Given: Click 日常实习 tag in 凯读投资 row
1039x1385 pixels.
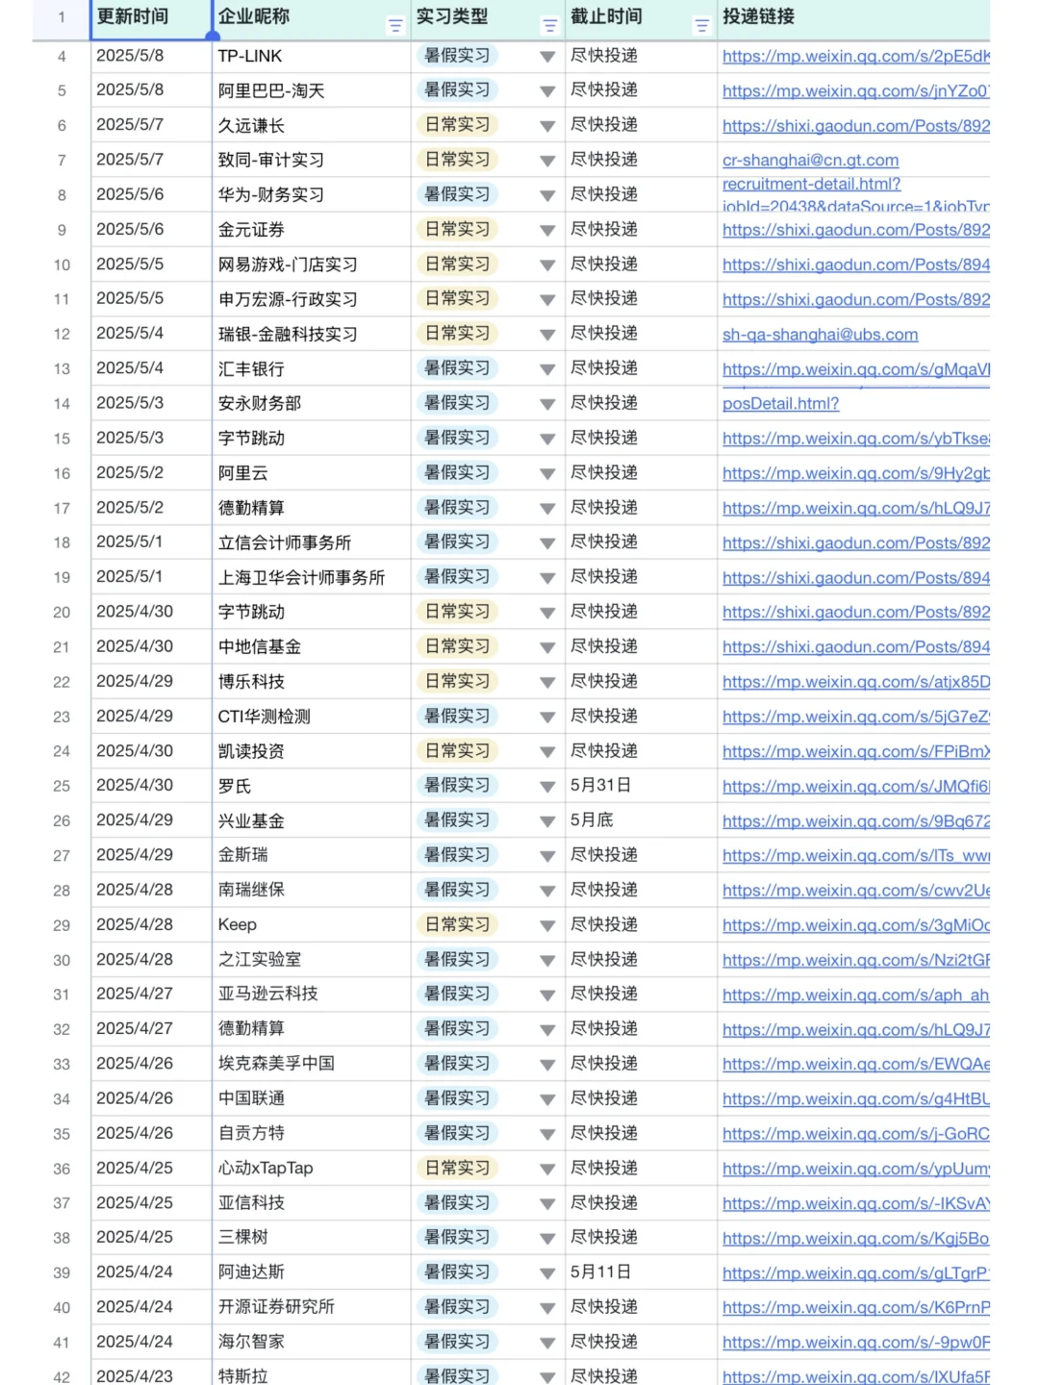Looking at the screenshot, I should point(458,751).
